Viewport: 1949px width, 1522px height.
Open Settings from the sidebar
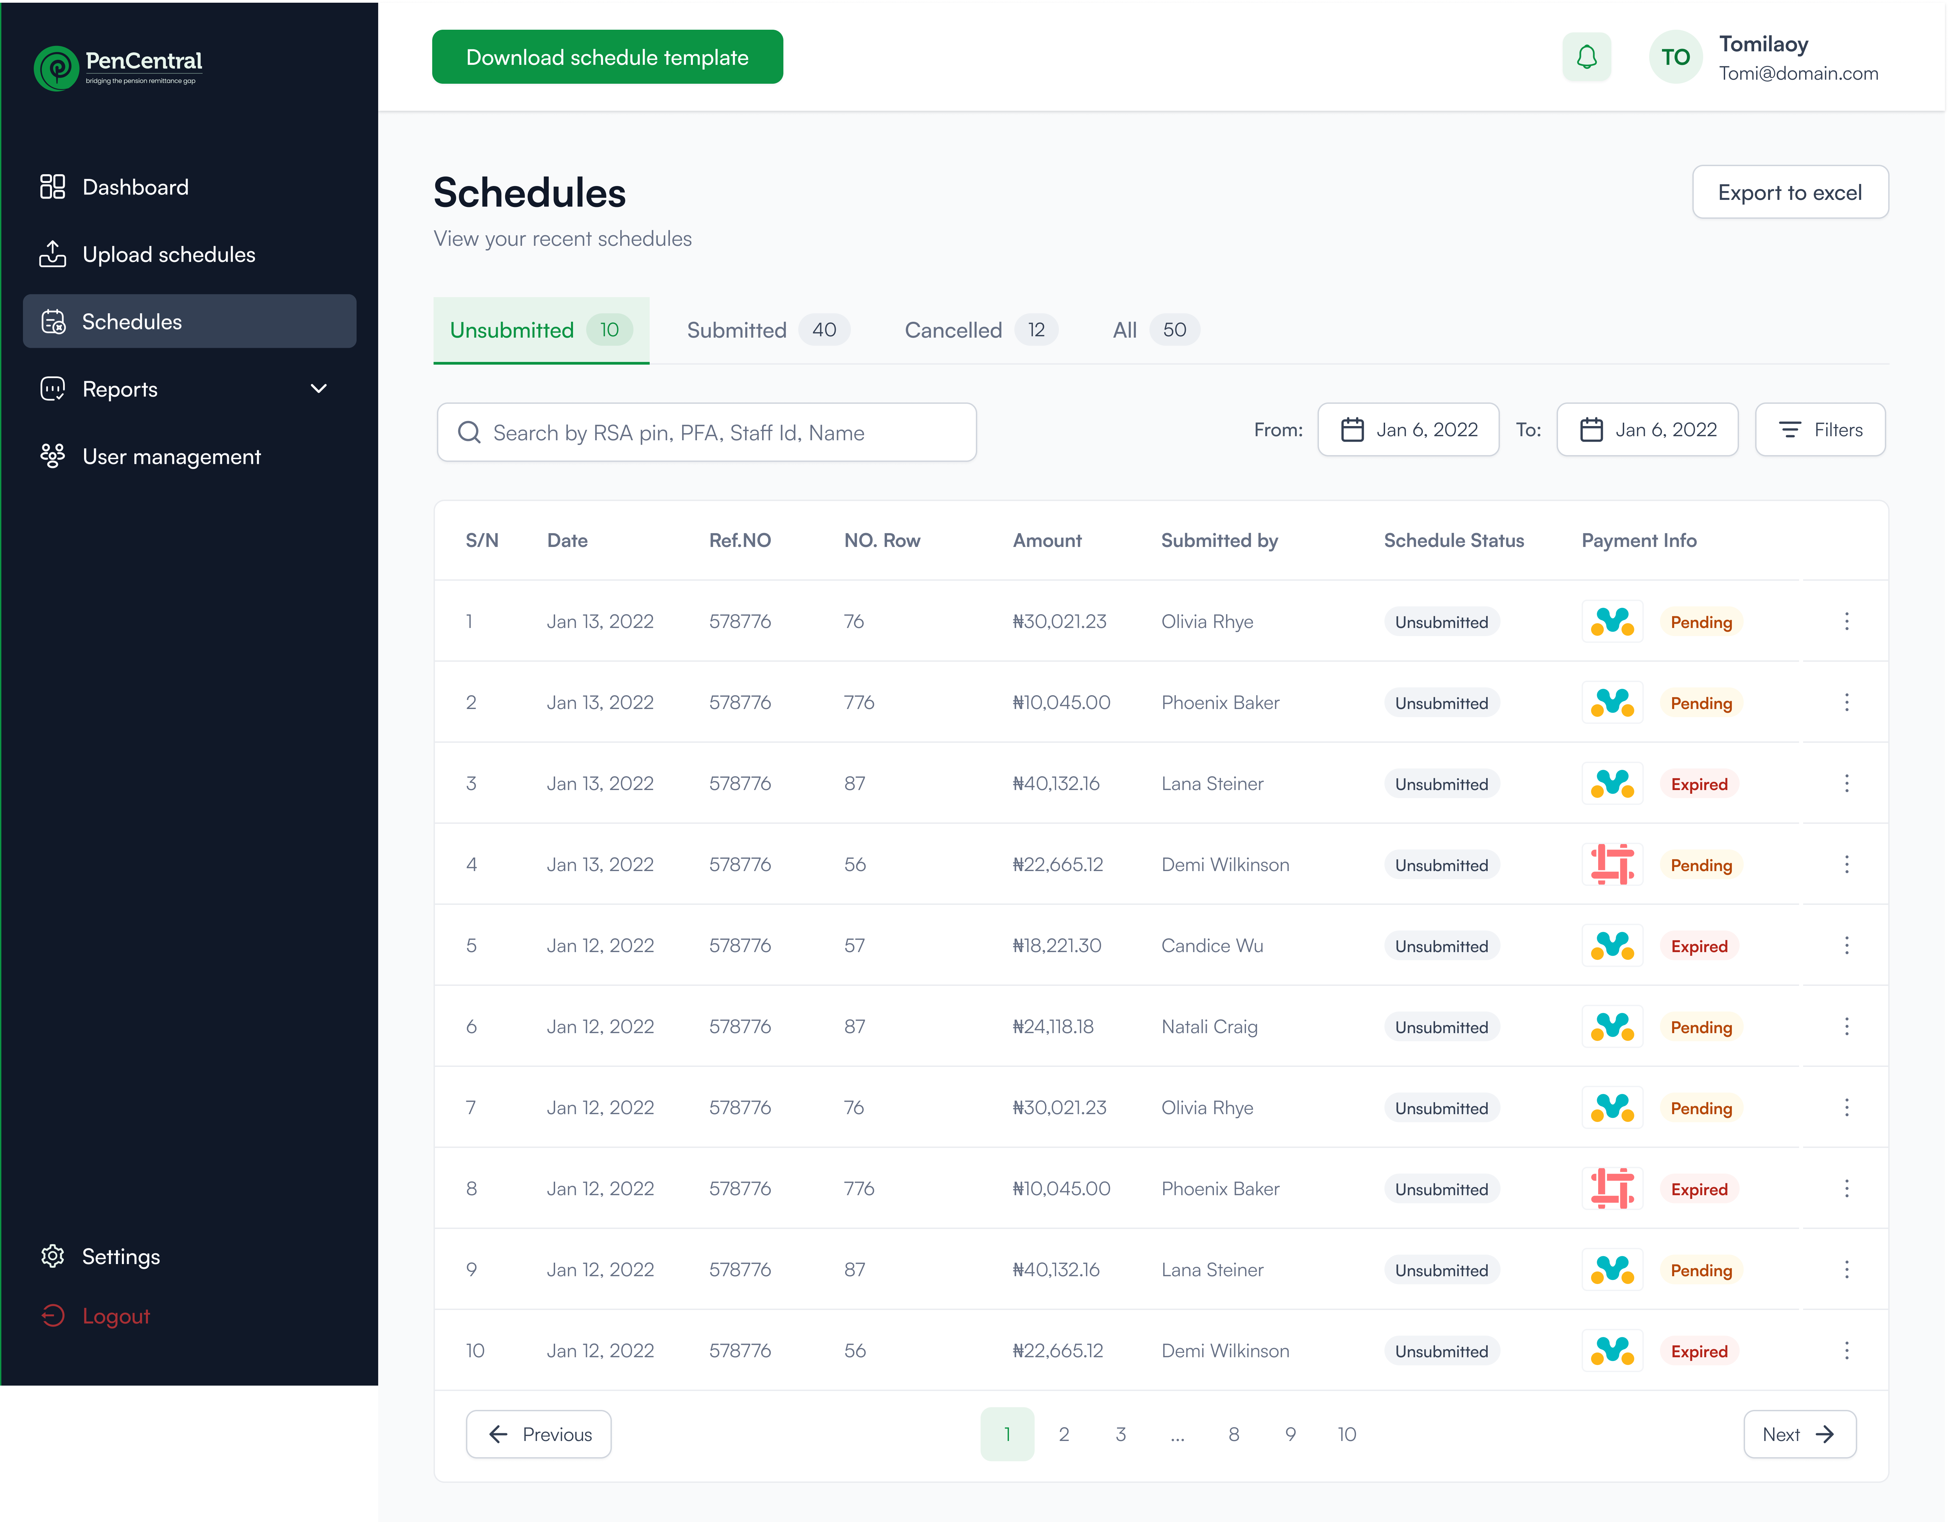pos(189,1256)
